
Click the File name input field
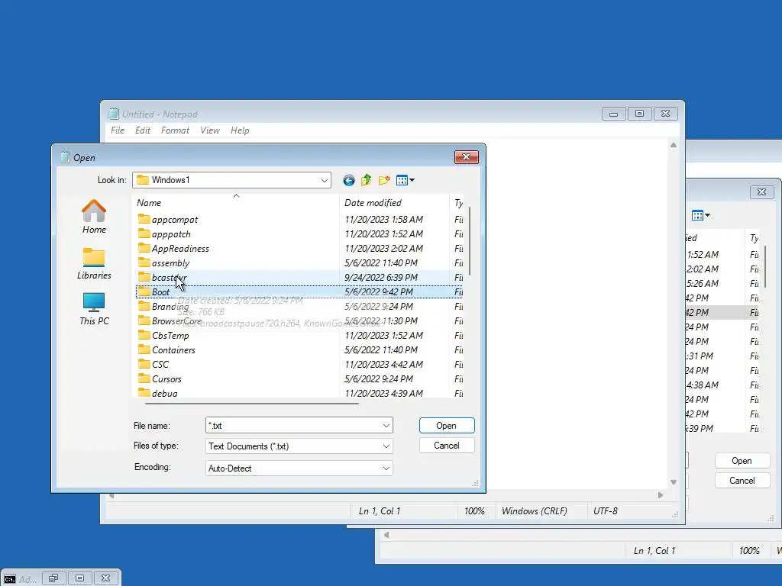[x=293, y=426]
